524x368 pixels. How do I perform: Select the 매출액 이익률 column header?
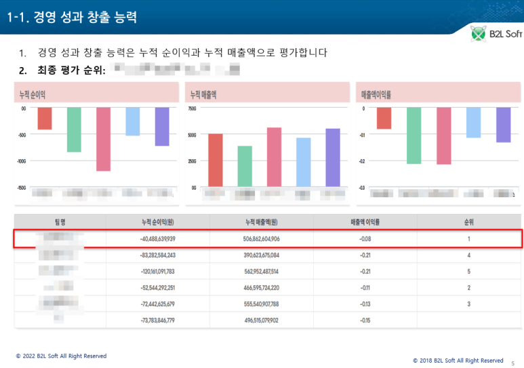pyautogui.click(x=365, y=222)
